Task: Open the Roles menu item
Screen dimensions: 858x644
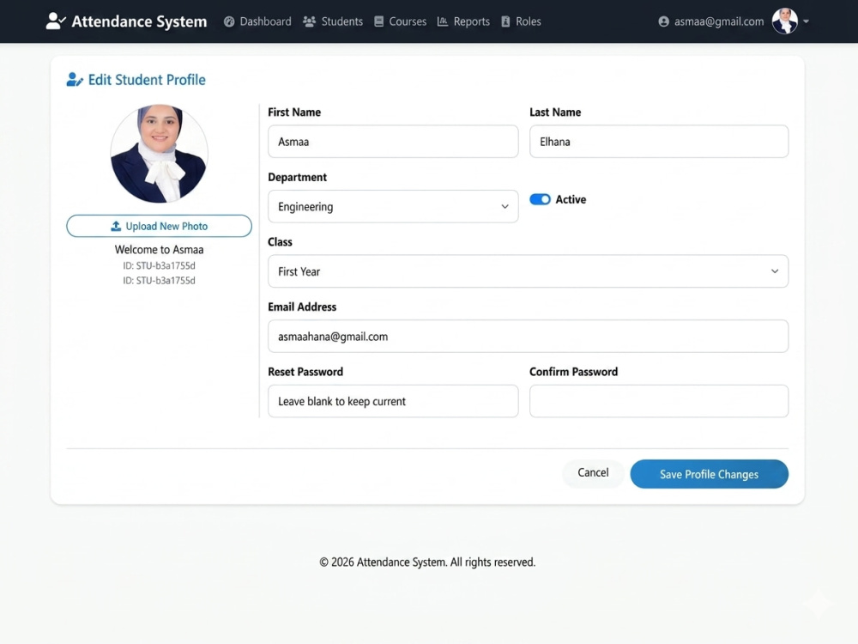Action: pos(522,21)
